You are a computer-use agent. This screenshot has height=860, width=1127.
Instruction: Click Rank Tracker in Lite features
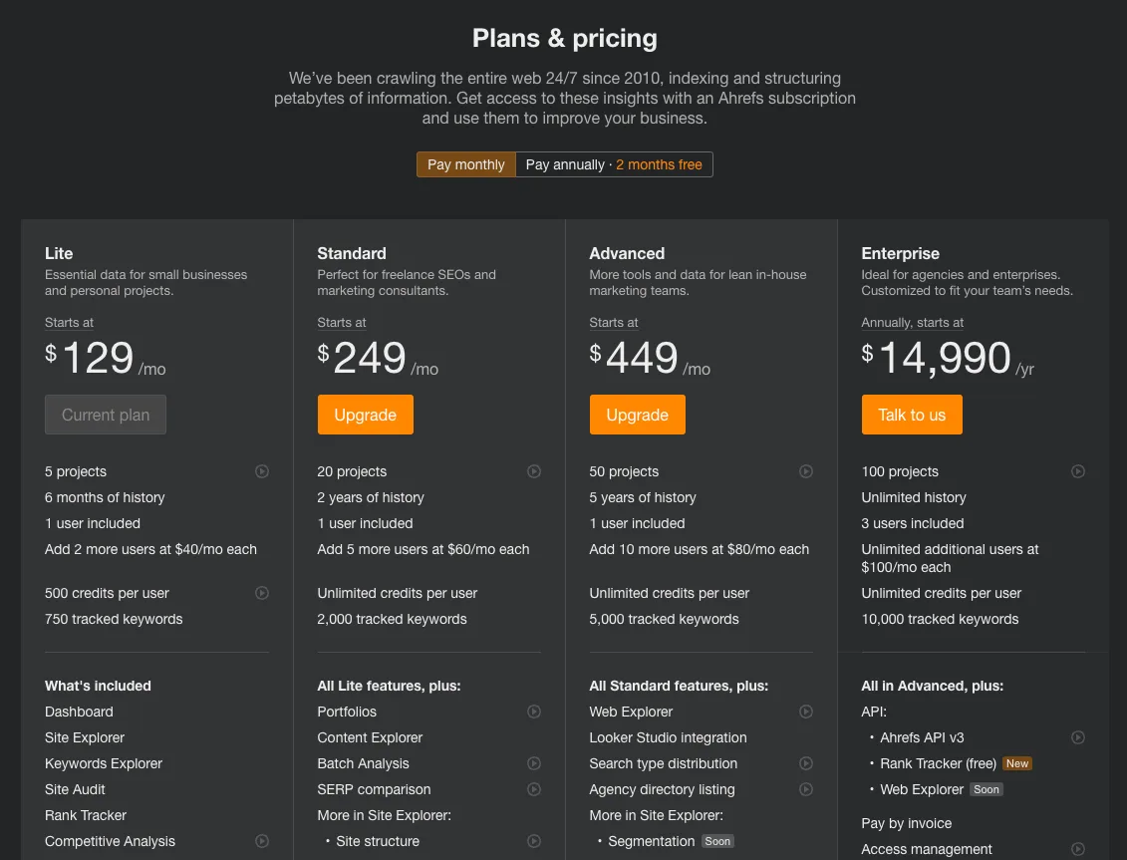click(86, 815)
